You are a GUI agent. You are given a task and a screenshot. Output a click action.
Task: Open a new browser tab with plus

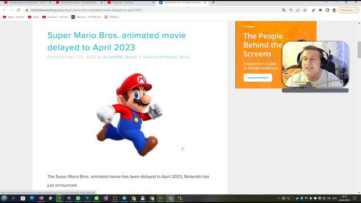pos(213,2)
